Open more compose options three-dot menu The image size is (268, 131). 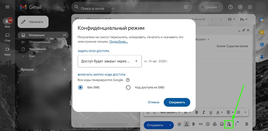tap(236, 124)
